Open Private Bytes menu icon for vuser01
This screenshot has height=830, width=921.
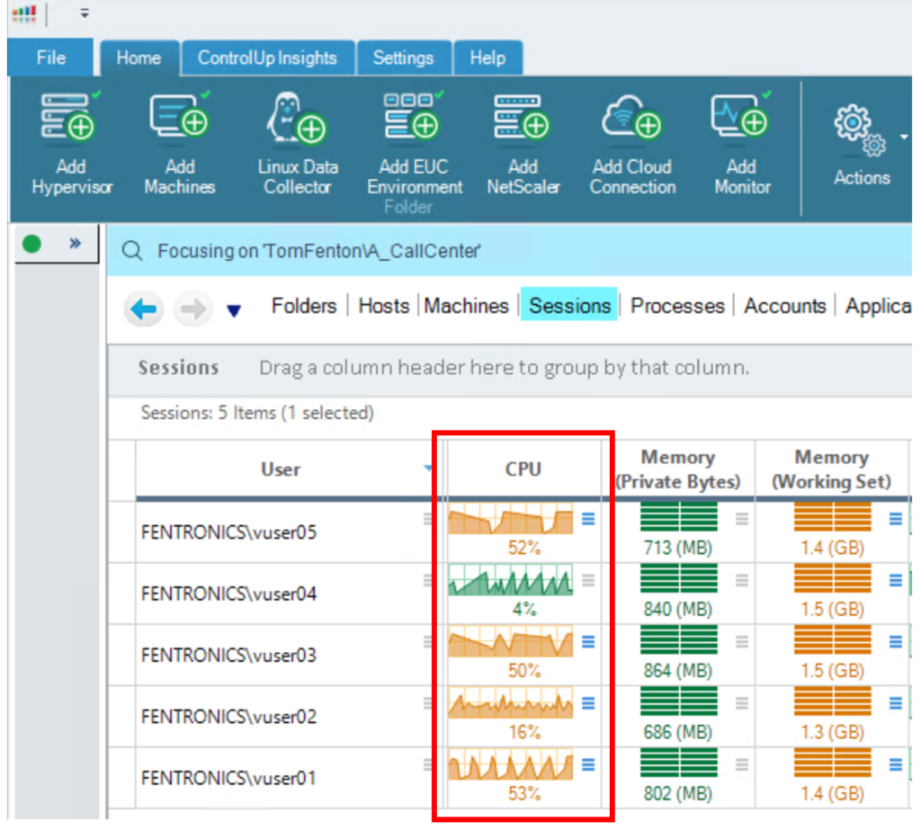[x=742, y=764]
